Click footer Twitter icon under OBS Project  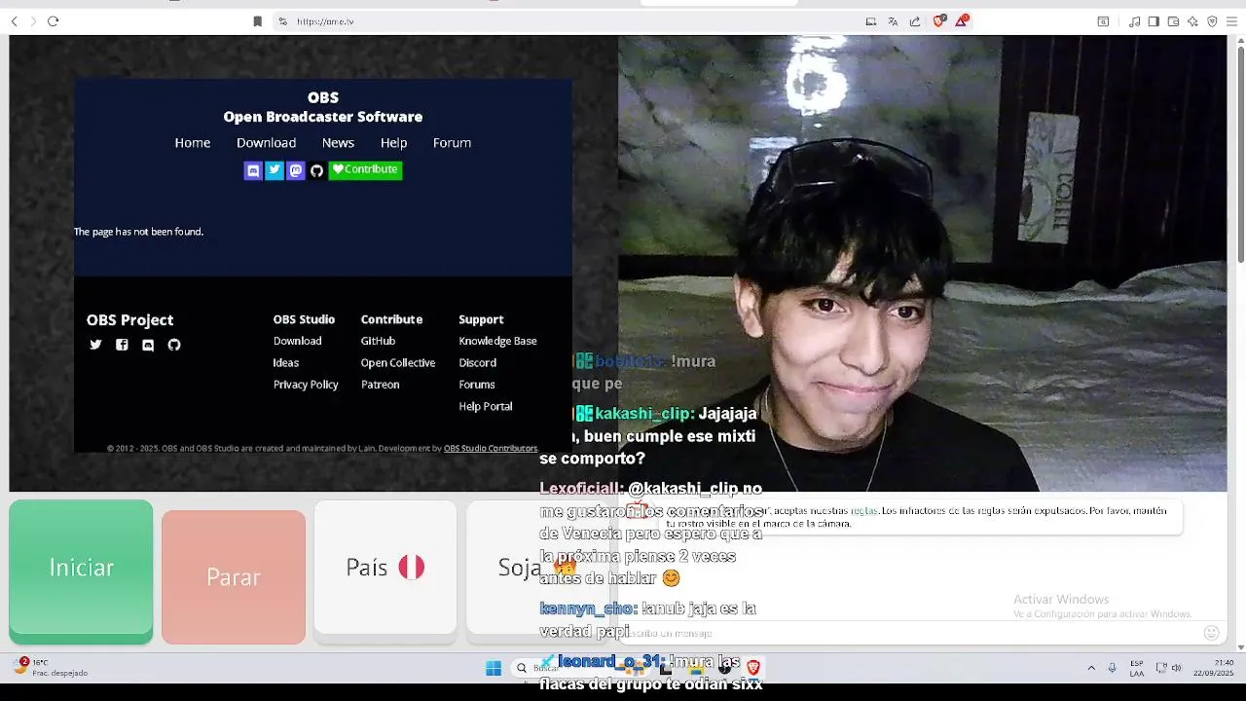point(95,345)
